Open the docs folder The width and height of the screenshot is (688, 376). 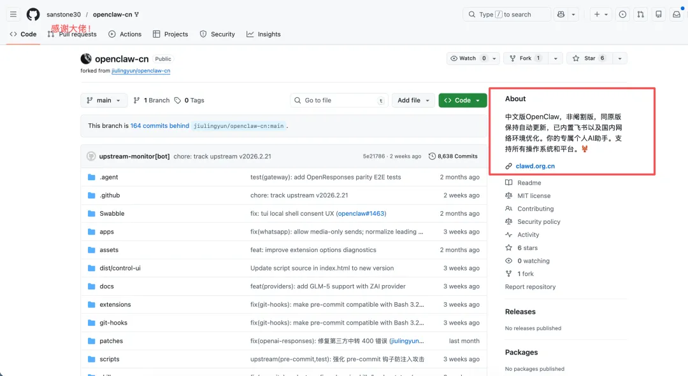[106, 286]
